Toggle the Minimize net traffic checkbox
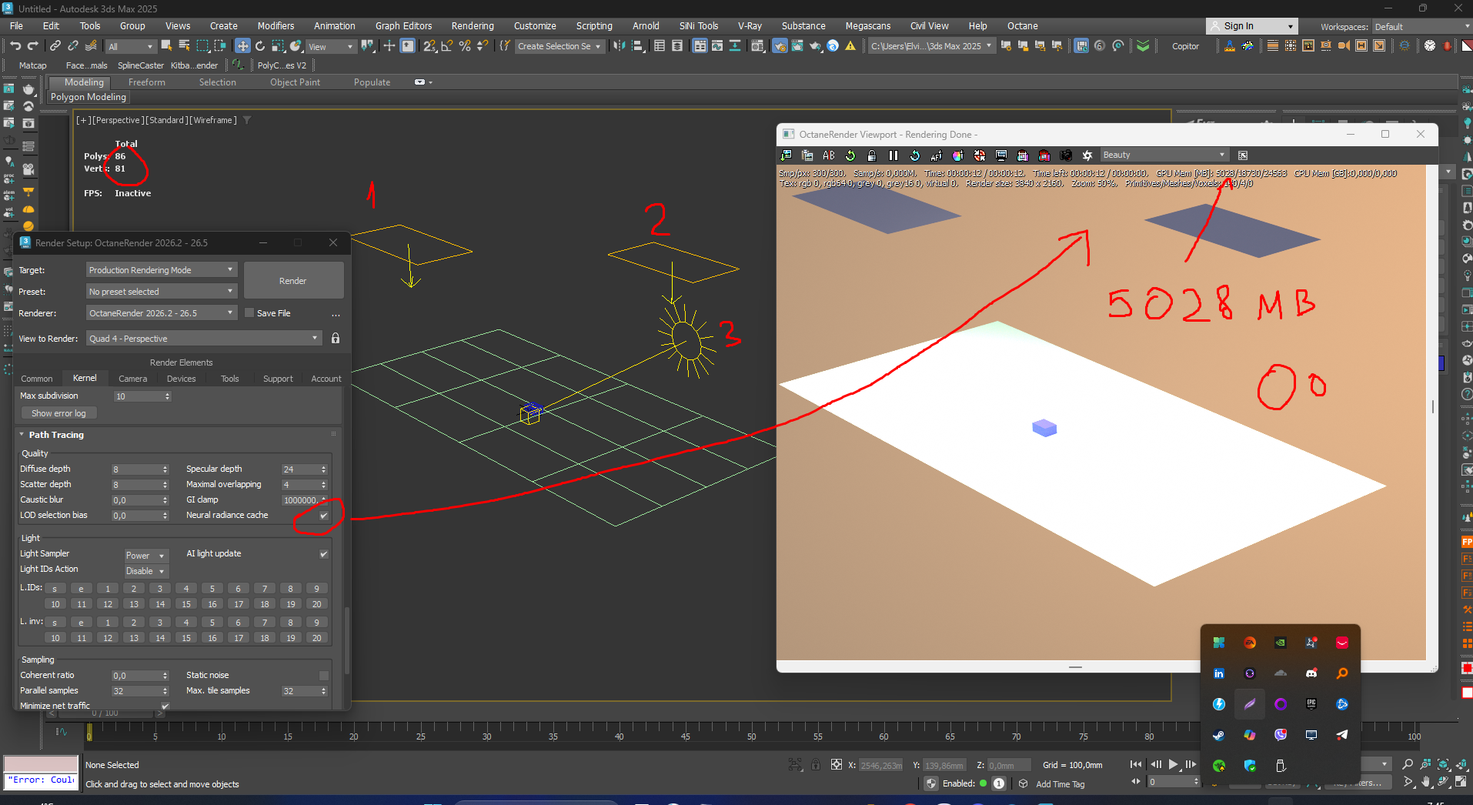 pos(165,706)
